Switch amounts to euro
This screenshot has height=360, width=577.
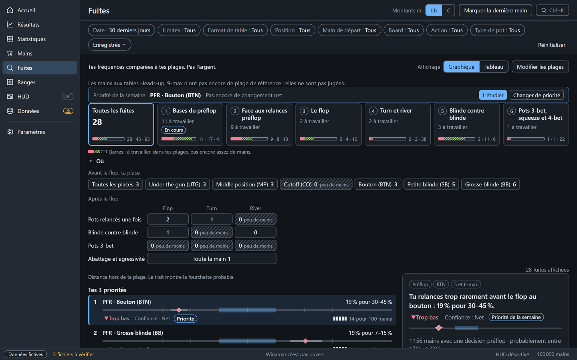point(448,10)
